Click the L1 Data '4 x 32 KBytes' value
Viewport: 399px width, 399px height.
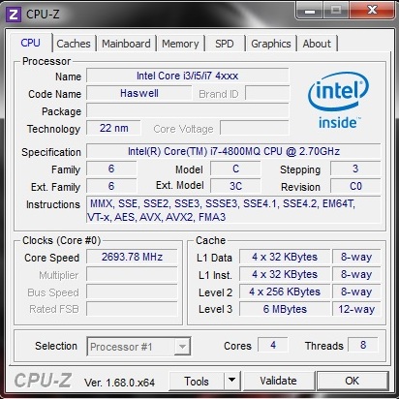pyautogui.click(x=285, y=257)
